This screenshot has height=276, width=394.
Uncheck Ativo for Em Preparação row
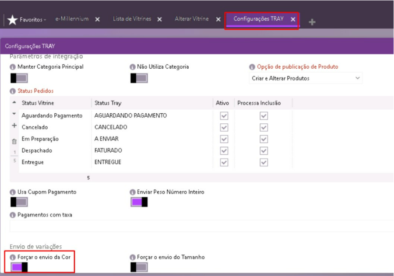click(x=224, y=139)
